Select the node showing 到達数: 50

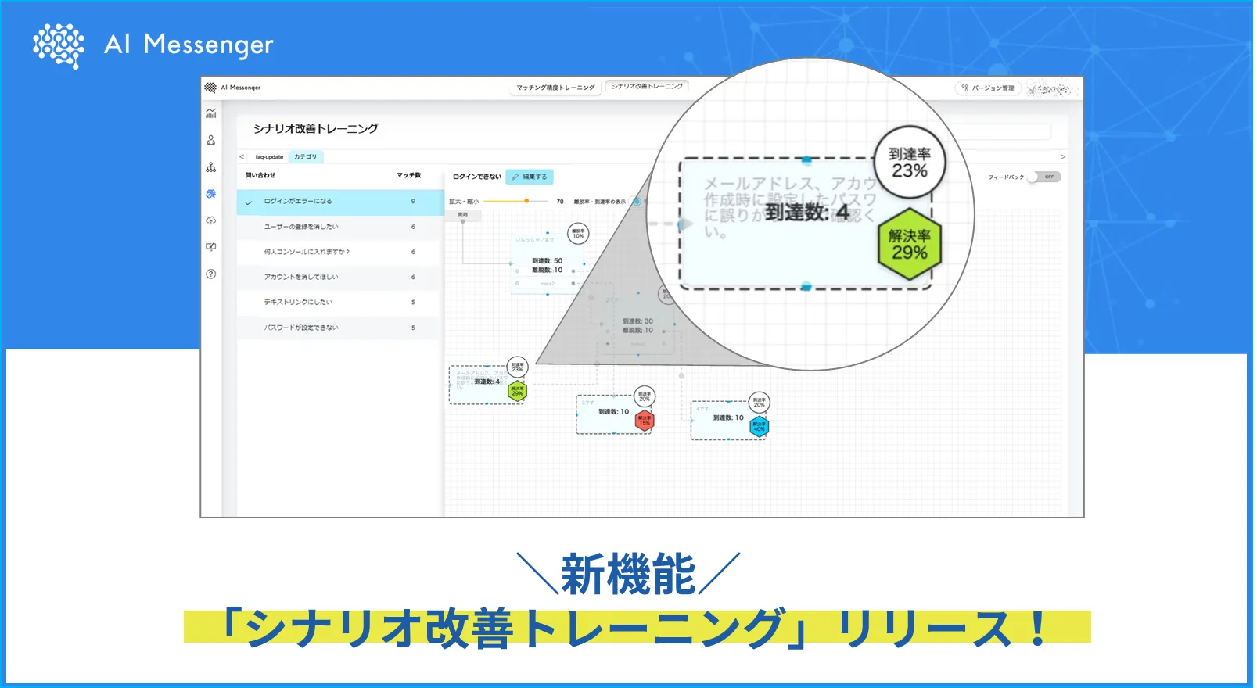[548, 262]
